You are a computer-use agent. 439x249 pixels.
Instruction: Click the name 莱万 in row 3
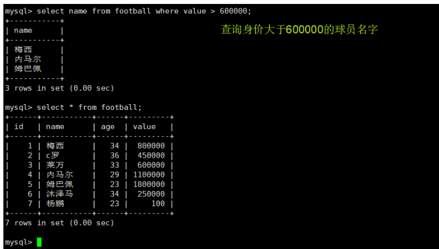click(x=55, y=165)
